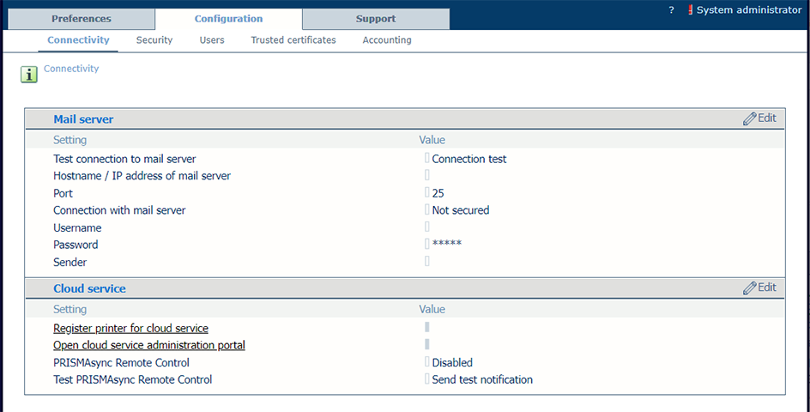Click Register printer for cloud service link
The width and height of the screenshot is (810, 412).
point(130,328)
